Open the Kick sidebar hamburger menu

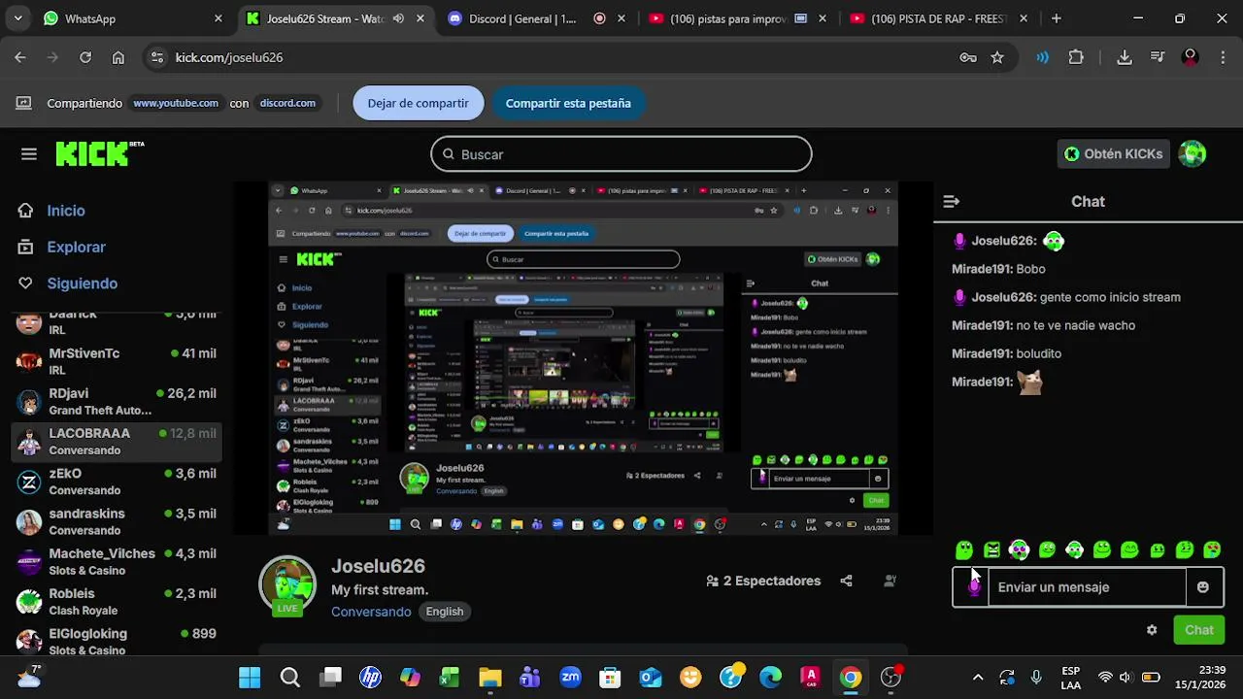tap(29, 154)
